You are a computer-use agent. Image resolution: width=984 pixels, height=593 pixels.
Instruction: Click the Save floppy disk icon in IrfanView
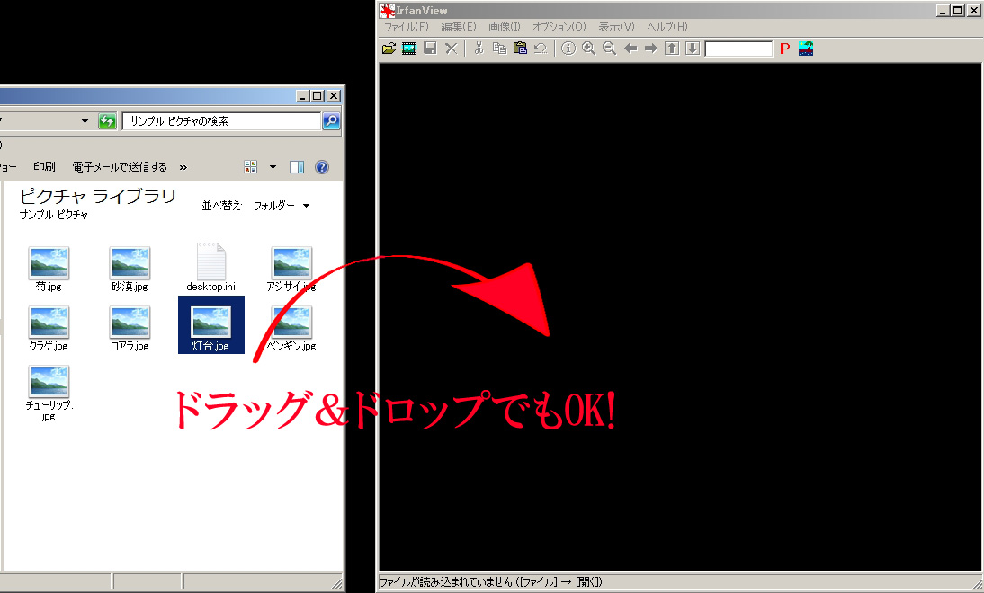point(430,49)
